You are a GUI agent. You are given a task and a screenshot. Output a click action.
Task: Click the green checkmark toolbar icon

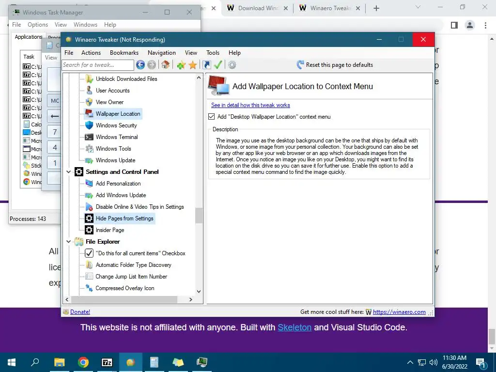(218, 65)
